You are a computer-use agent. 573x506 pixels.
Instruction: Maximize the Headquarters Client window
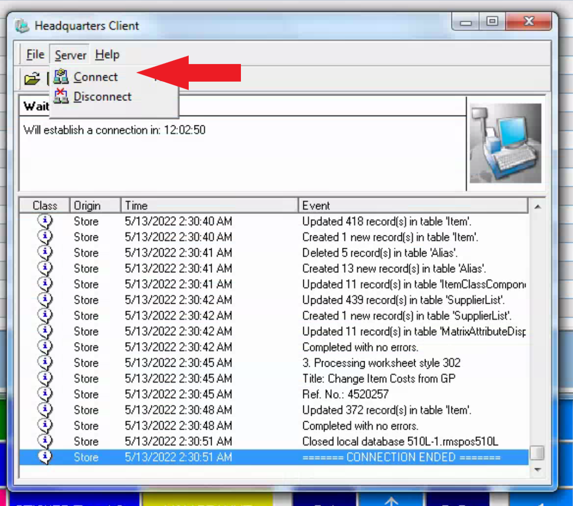pos(492,21)
